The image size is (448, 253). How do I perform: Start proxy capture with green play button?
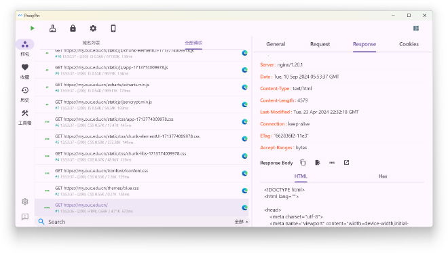click(33, 28)
